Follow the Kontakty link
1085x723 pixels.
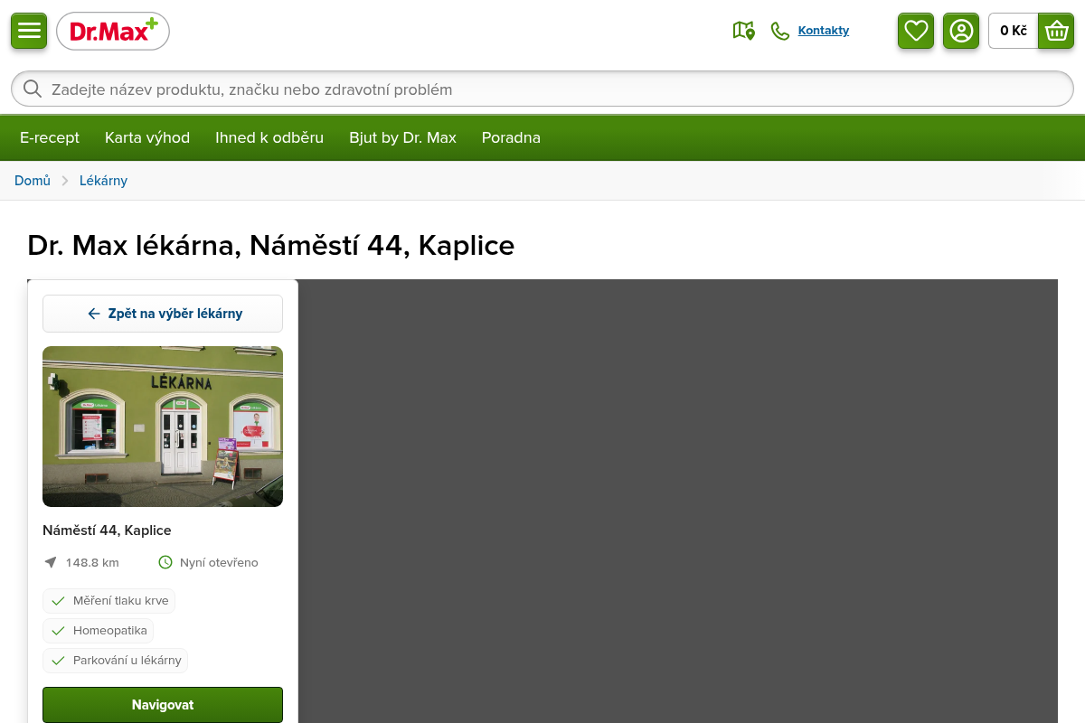click(x=824, y=31)
